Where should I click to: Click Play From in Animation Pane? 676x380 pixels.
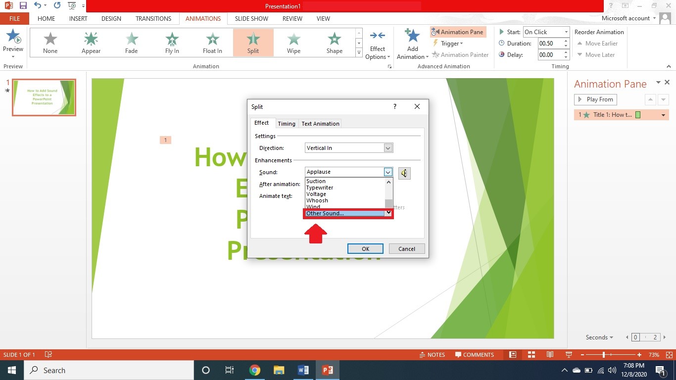595,99
